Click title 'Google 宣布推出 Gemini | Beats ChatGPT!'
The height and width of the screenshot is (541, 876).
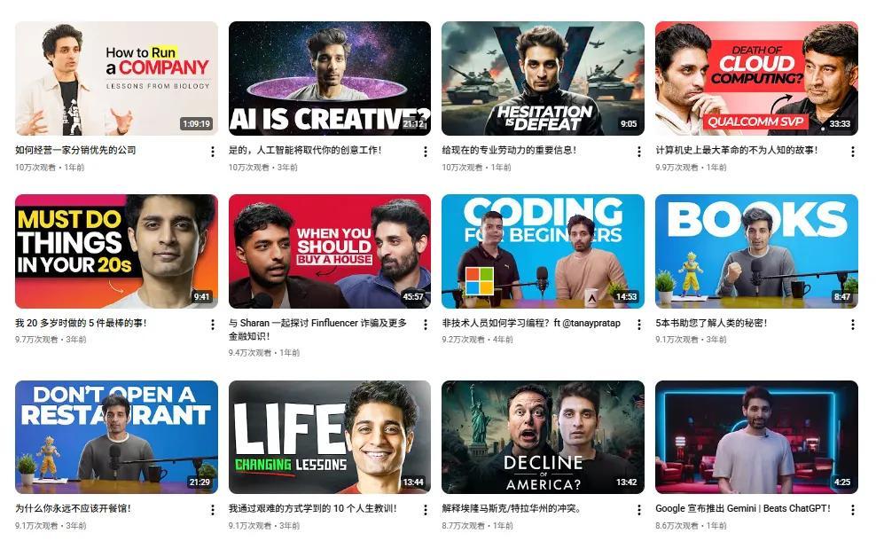point(742,508)
